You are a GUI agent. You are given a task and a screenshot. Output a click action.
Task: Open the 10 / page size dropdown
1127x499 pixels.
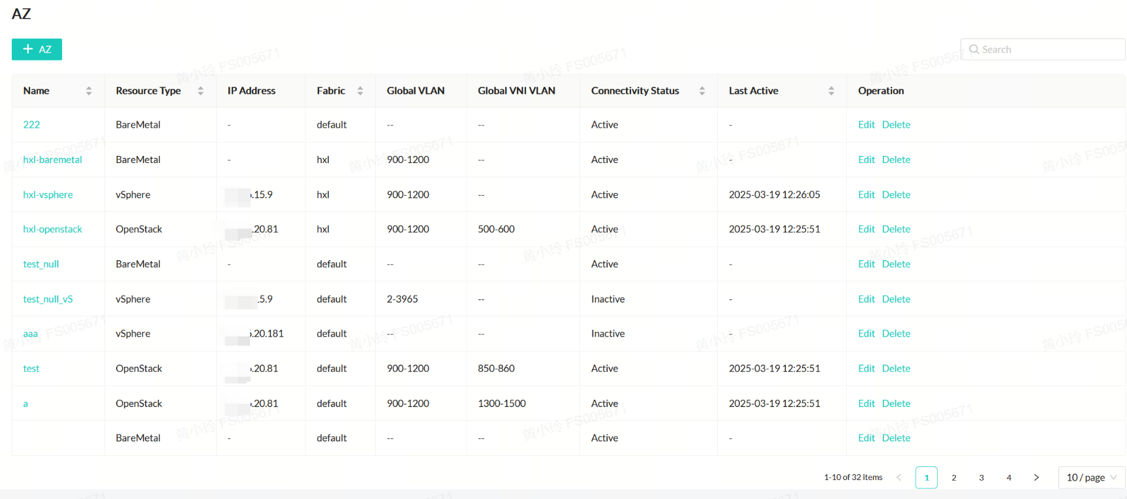pyautogui.click(x=1091, y=477)
